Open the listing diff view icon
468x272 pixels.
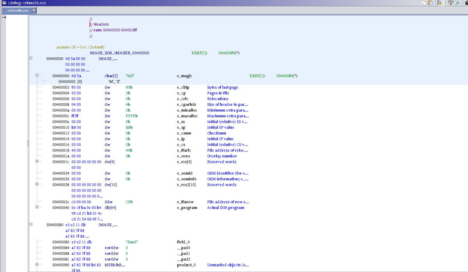pyautogui.click(x=458, y=3)
